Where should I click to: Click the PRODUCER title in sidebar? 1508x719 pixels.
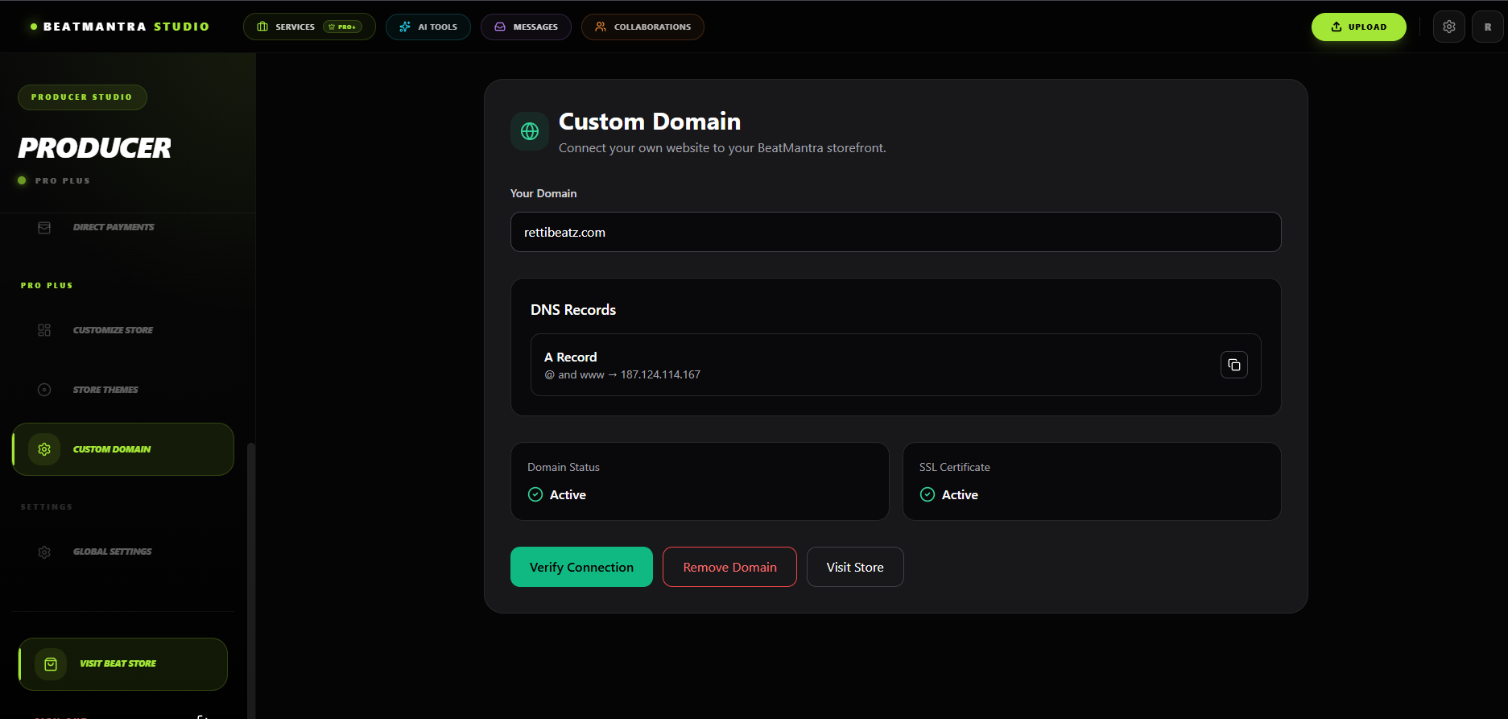point(95,148)
